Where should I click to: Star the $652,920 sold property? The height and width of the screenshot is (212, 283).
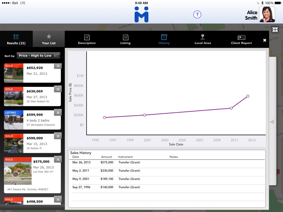58,66
